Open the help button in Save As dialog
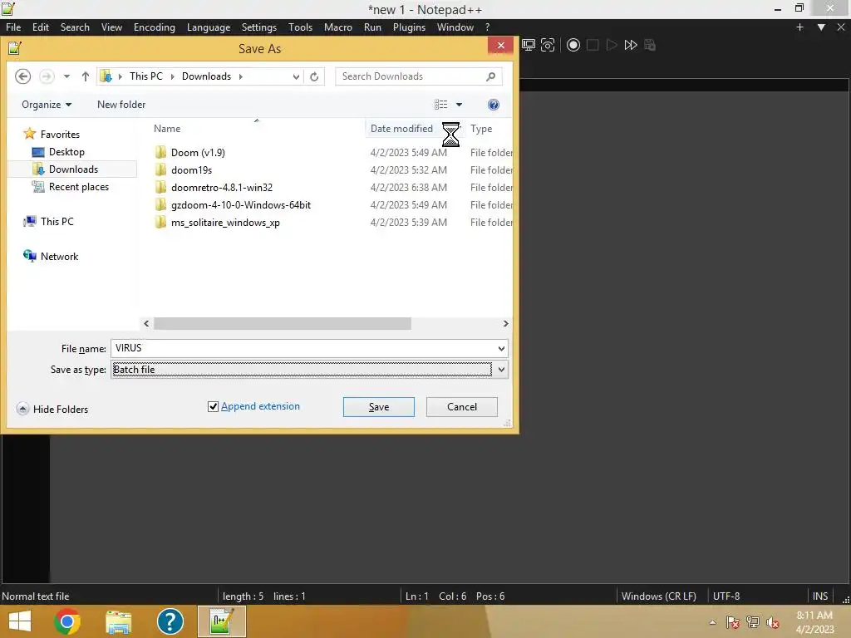Image resolution: width=851 pixels, height=638 pixels. [494, 105]
